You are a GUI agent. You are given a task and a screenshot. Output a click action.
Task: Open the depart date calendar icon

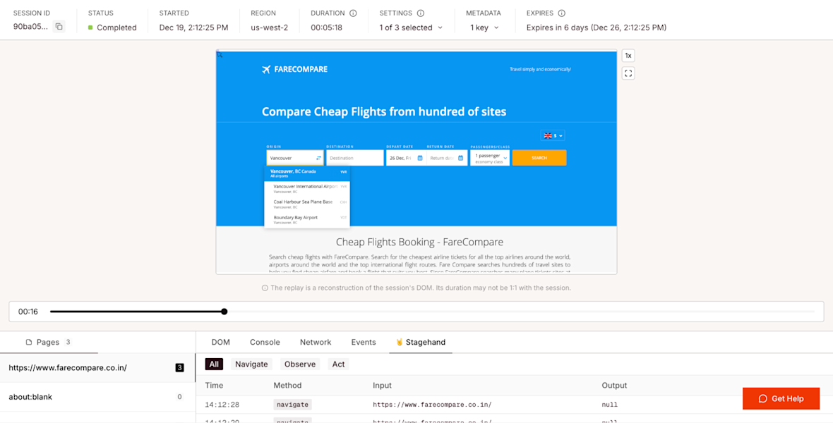point(420,158)
